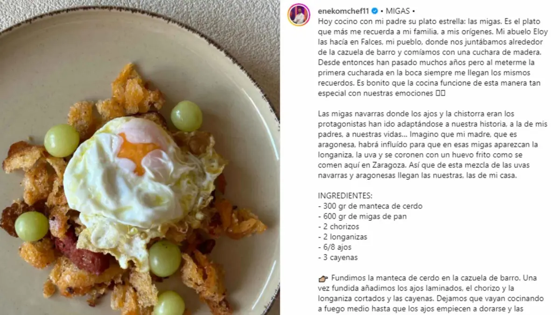The width and height of the screenshot is (560, 315).
Task: Open the enekomchef11 profile avatar with story ring
Action: [x=299, y=15]
